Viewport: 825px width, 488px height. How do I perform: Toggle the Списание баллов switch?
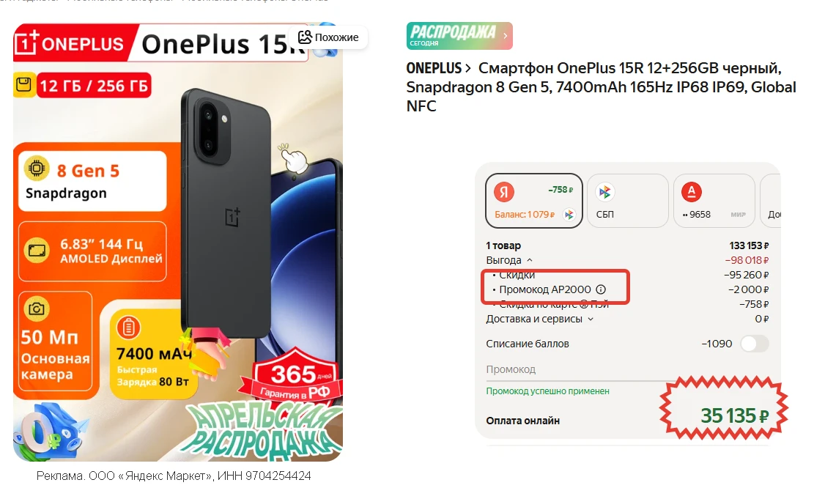[x=755, y=344]
